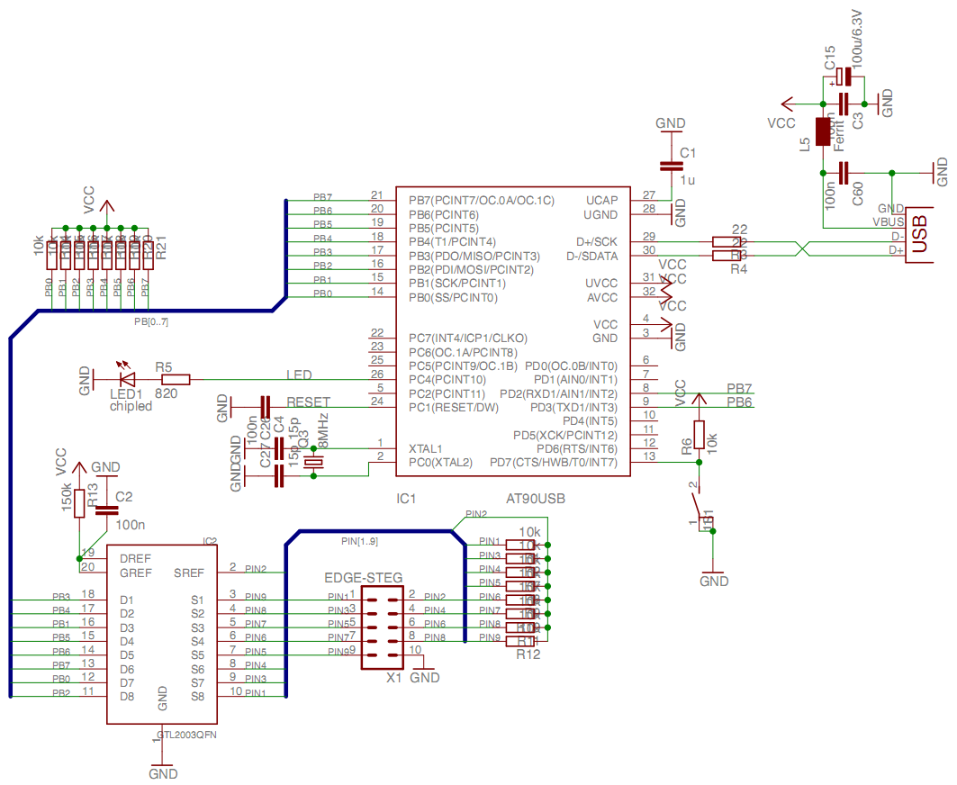Select the C15 electrolytic capacitor
Image resolution: width=957 pixels, height=785 pixels.
tap(844, 77)
